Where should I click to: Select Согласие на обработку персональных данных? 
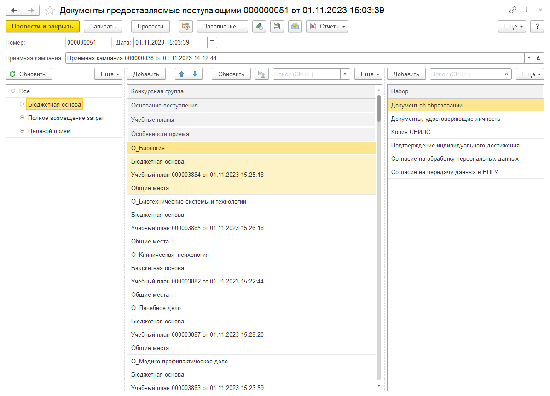tap(465, 158)
